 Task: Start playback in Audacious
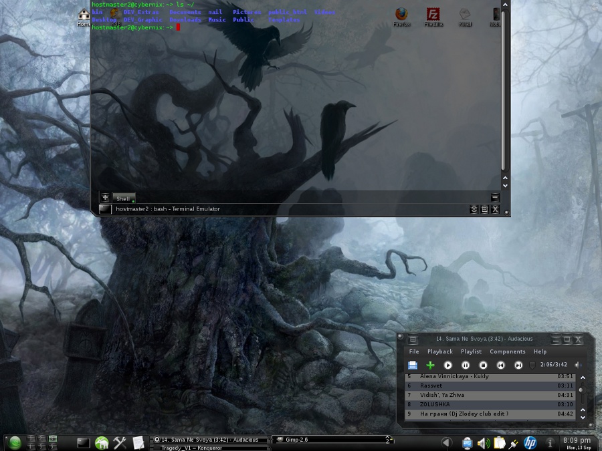tap(448, 365)
